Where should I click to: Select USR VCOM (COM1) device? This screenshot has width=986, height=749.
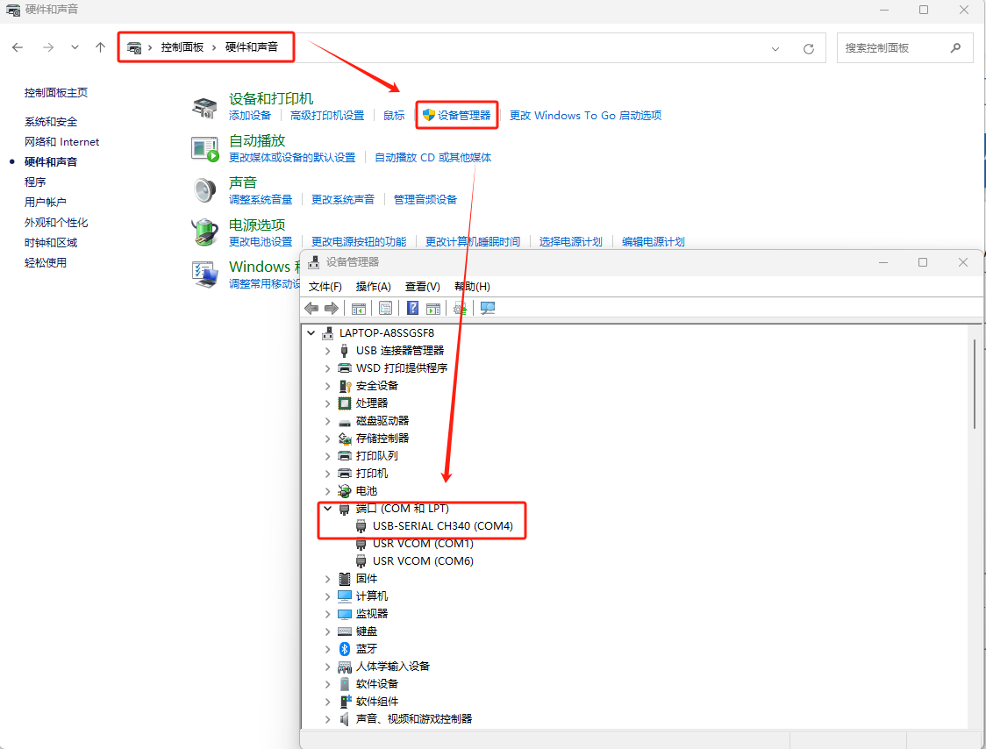coord(423,544)
